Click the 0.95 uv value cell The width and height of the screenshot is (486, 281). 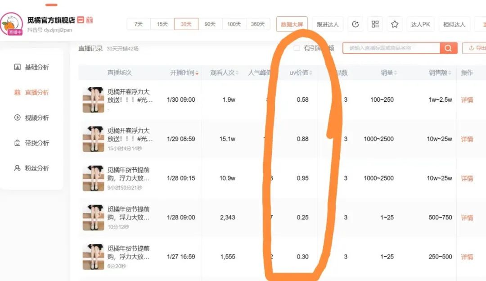tap(302, 178)
